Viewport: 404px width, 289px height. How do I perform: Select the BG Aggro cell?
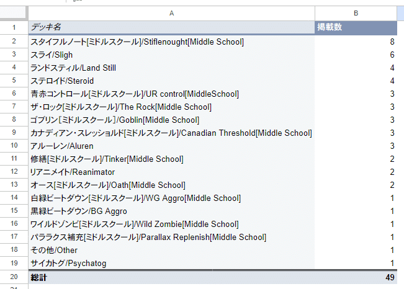tap(172, 211)
